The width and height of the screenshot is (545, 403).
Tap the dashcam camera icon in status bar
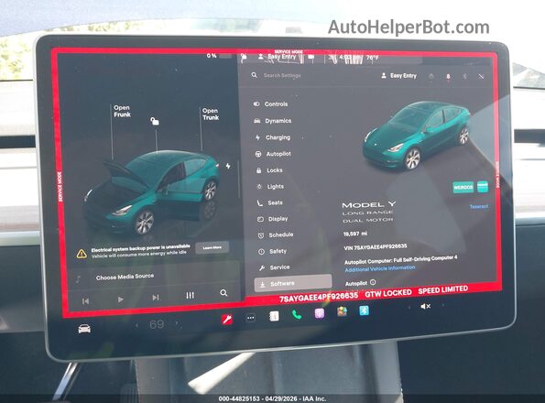311,57
